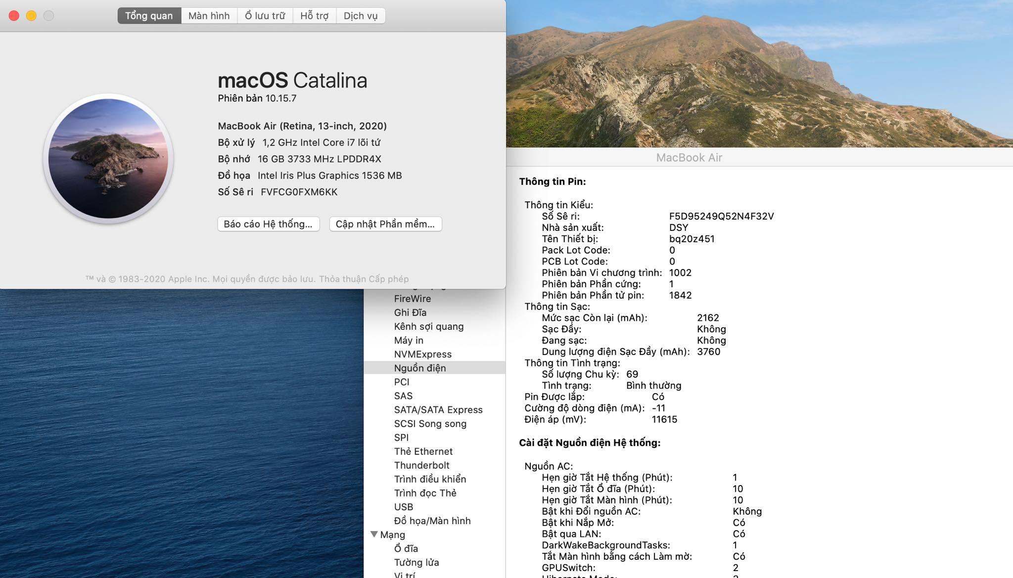Collapse the Mạng section triangle
This screenshot has height=578, width=1013.
[374, 534]
